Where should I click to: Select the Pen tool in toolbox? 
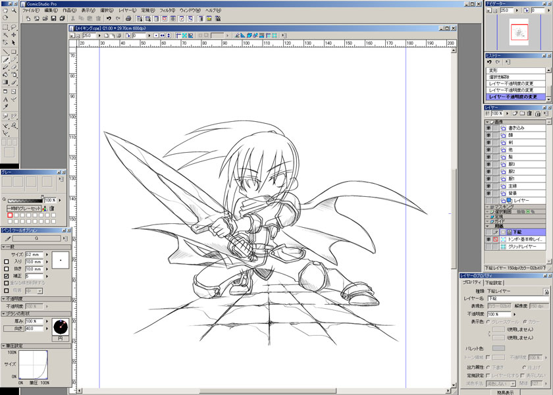coord(5,59)
